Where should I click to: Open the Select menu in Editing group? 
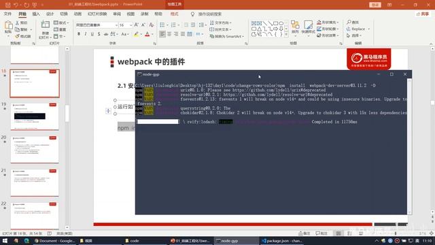click(x=353, y=35)
